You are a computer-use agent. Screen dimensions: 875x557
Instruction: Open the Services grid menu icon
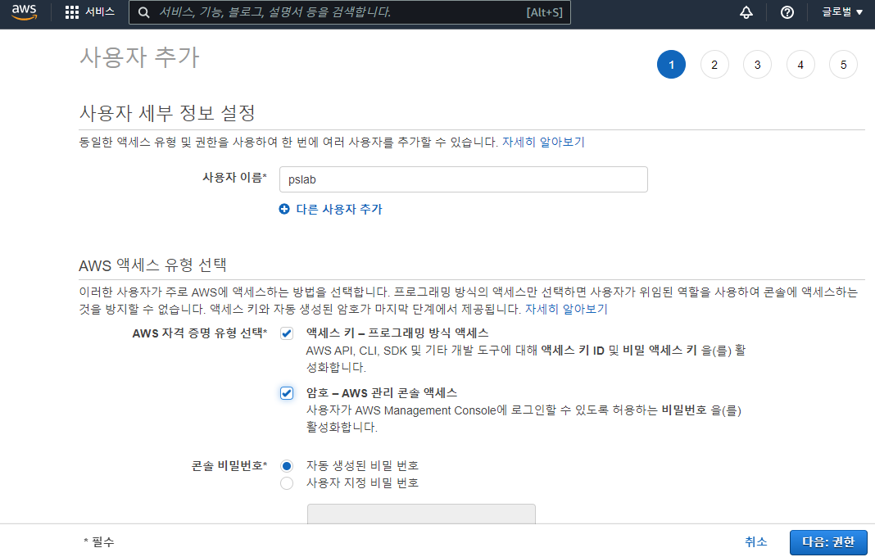click(x=72, y=12)
